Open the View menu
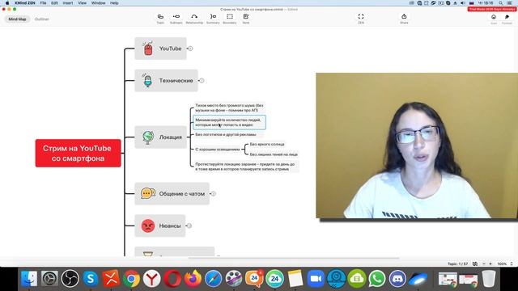 (83, 3)
